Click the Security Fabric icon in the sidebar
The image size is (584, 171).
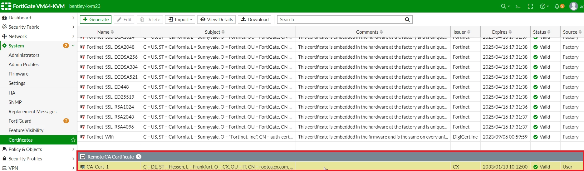[x=4, y=27]
